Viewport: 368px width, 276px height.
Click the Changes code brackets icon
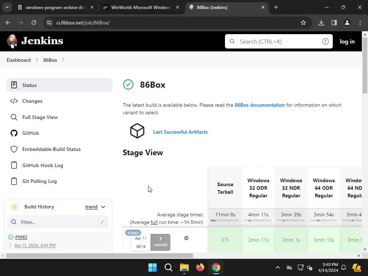(x=14, y=101)
